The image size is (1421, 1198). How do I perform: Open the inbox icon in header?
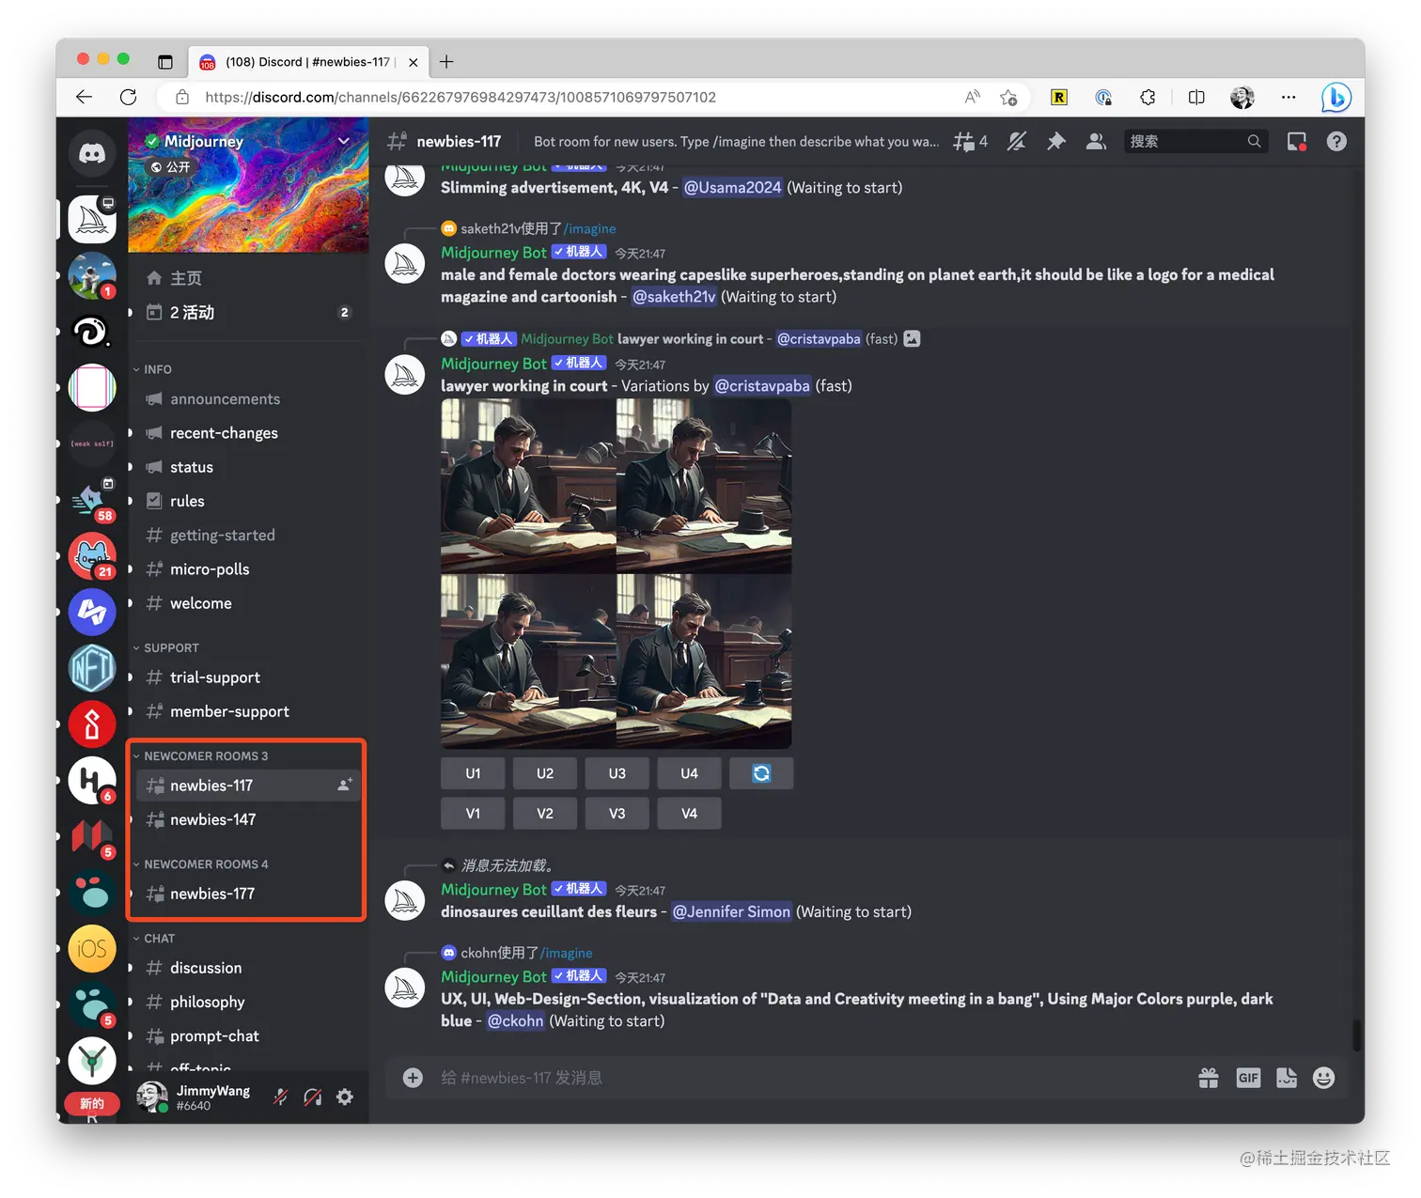pyautogui.click(x=1297, y=142)
